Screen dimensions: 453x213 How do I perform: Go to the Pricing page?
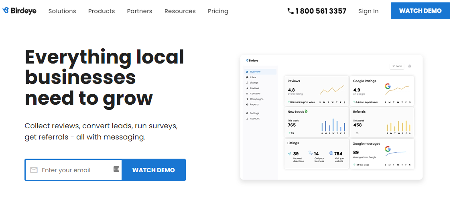pos(218,11)
